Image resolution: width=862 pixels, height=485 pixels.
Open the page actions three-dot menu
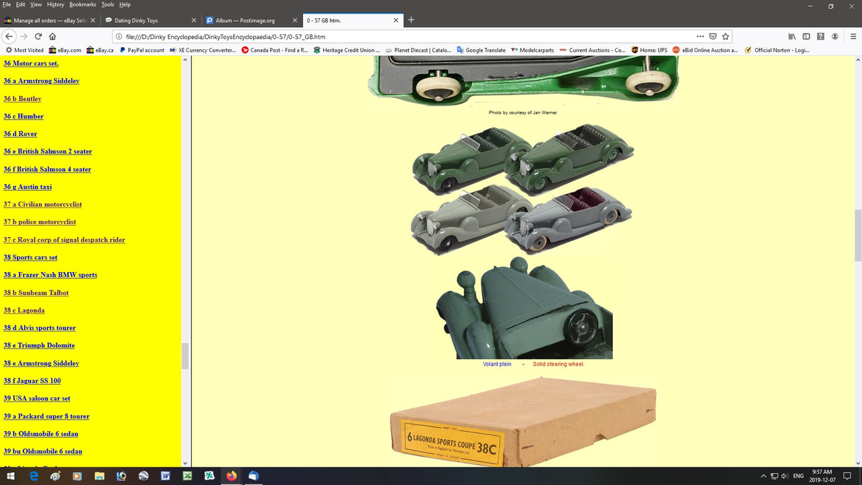(700, 36)
